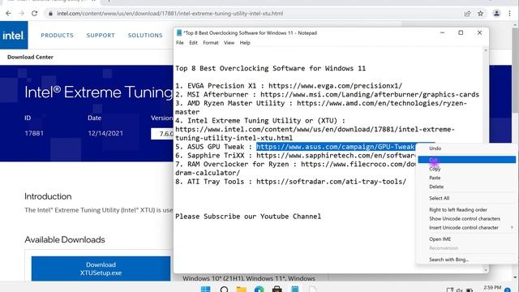Click browser scrollbar down arrow
This screenshot has width=519, height=292.
[516, 277]
